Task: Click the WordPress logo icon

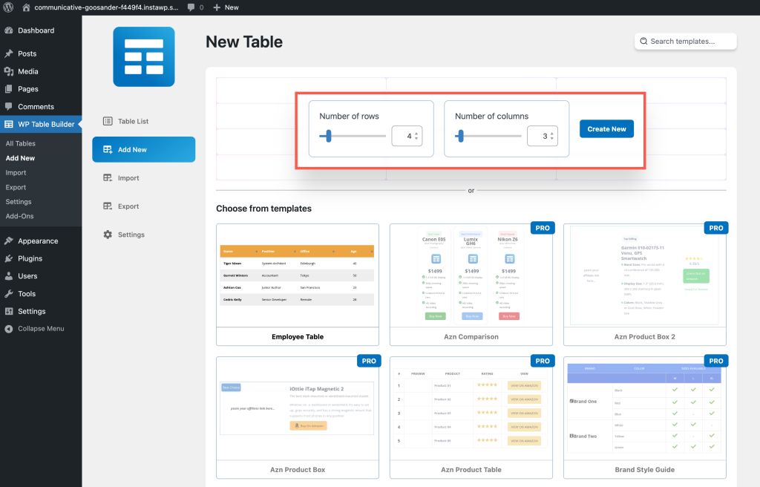Action: click(8, 7)
